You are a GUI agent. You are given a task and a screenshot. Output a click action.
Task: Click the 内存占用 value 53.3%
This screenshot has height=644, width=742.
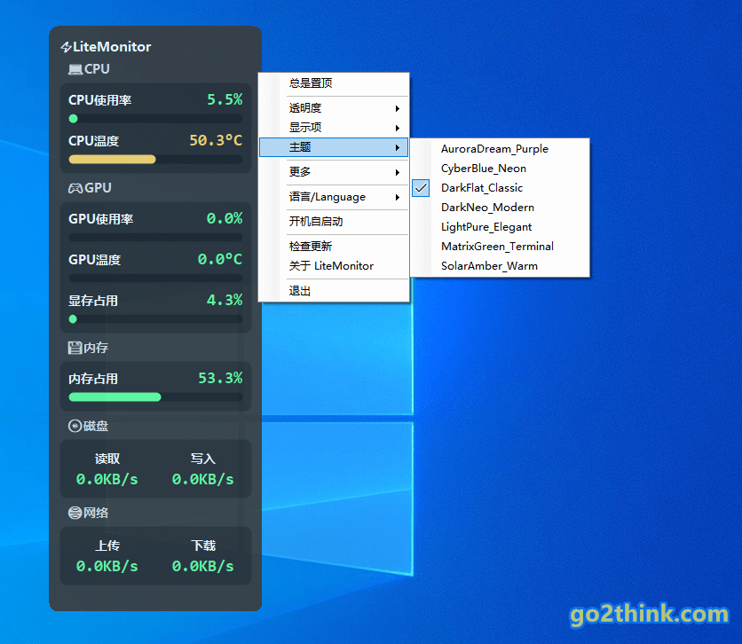click(x=220, y=378)
